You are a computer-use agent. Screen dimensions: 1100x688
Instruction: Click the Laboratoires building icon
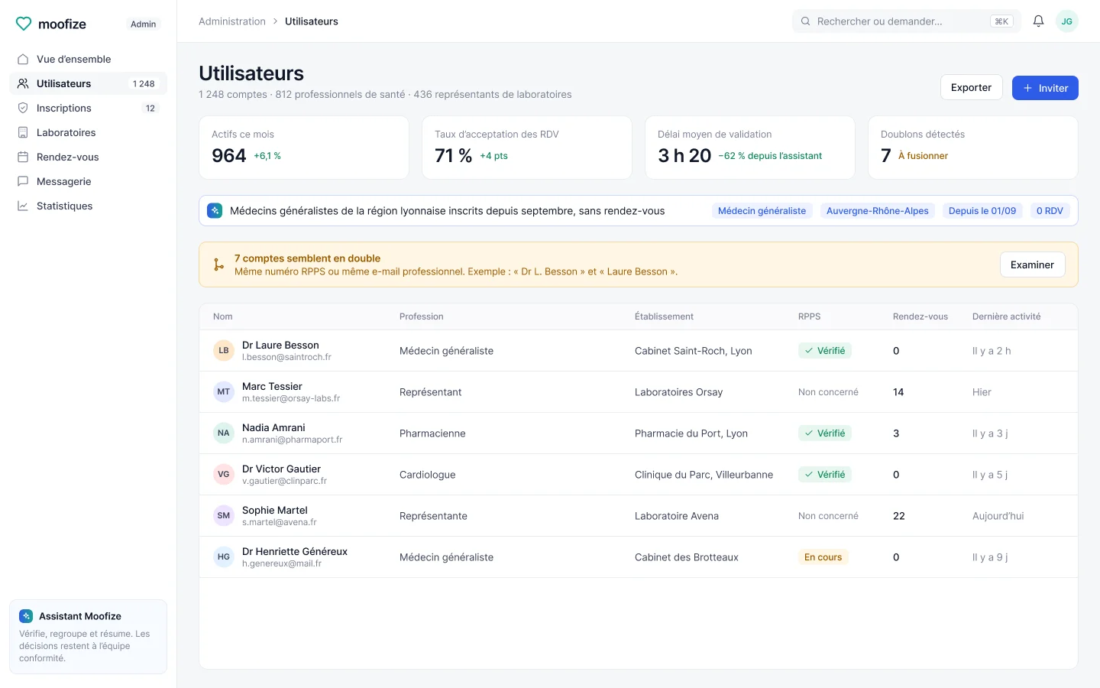coord(23,132)
